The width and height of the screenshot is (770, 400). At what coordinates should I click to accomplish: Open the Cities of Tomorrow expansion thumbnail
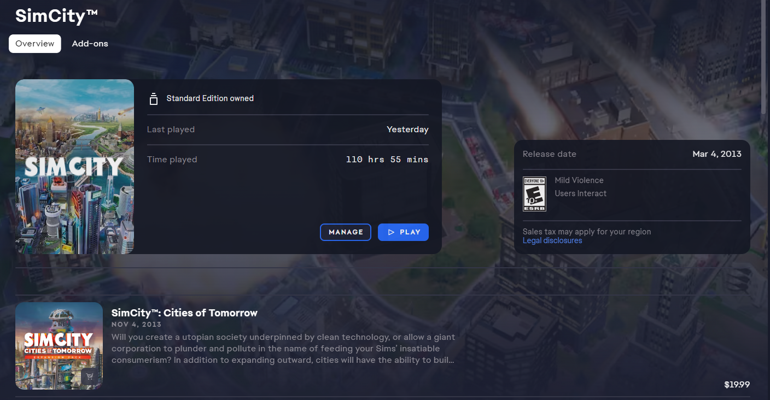pos(59,346)
